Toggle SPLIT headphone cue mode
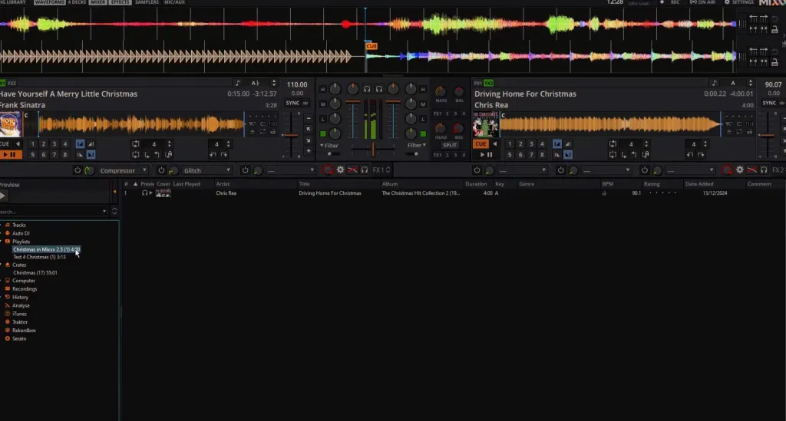The width and height of the screenshot is (786, 421). [x=450, y=145]
